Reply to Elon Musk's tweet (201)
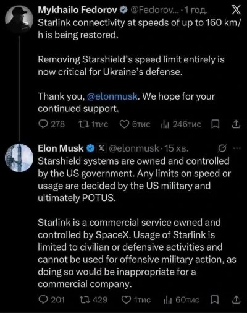The height and width of the screenshot is (313, 247). (51, 300)
